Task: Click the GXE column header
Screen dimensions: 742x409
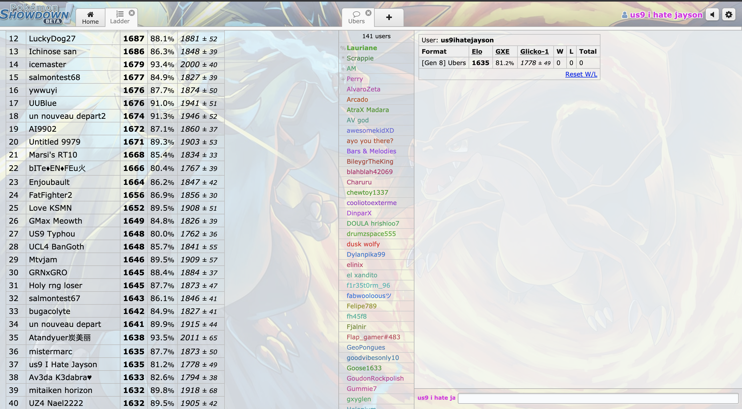Action: (502, 52)
